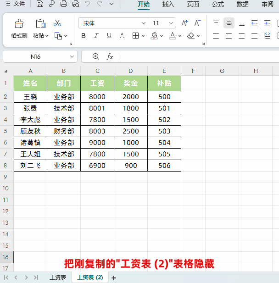
Task: Open Print Preview icon
Action: tap(76, 4)
